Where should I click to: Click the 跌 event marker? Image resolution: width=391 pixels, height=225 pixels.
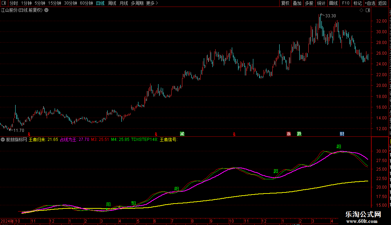tap(299, 134)
